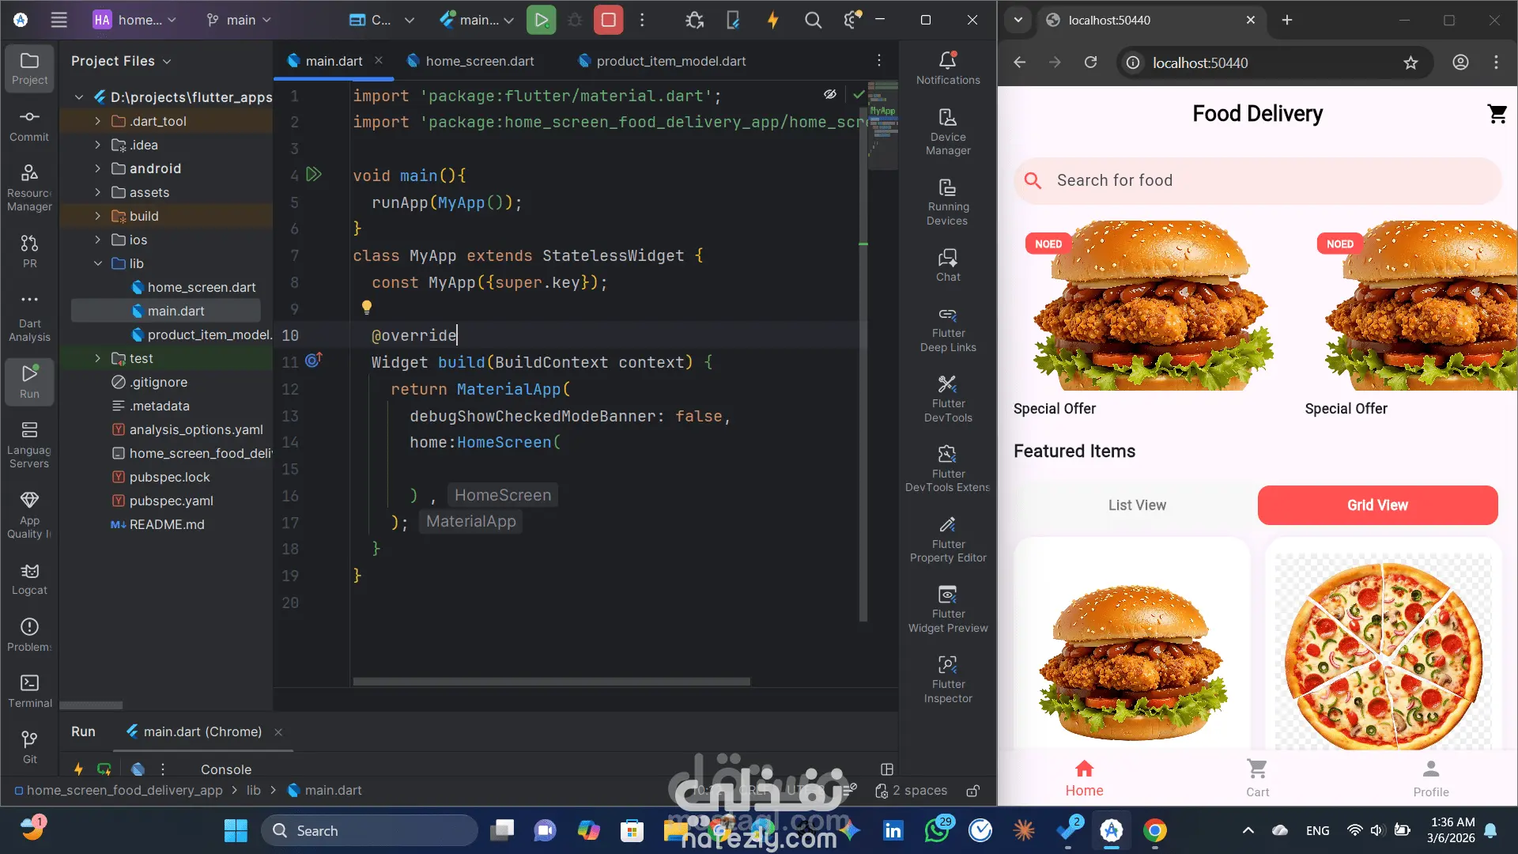Switch to List View in the app
This screenshot has width=1518, height=854.
1136,505
